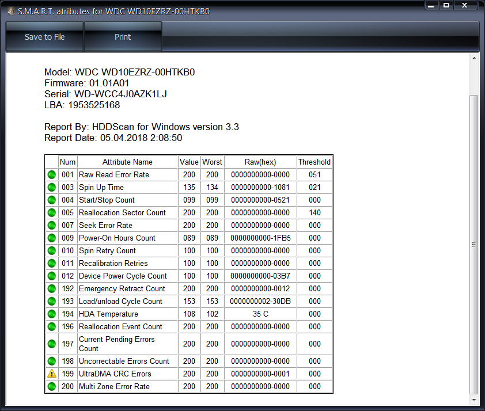Click the HDA Temperature 35 C cell
This screenshot has height=411, width=485.
[x=260, y=314]
